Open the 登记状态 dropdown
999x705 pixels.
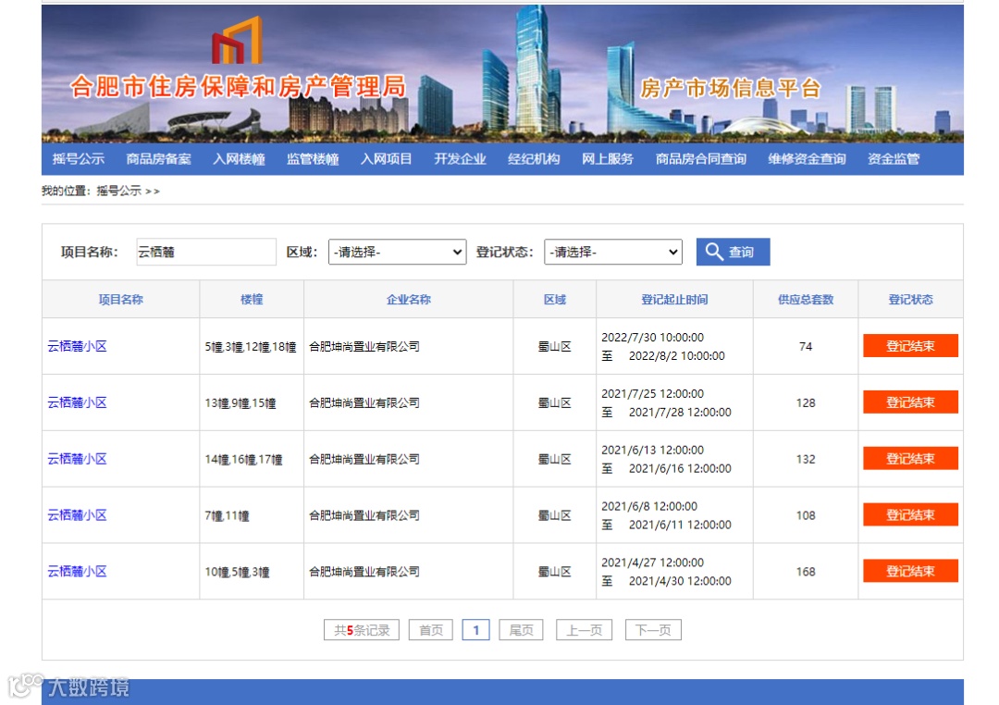click(x=613, y=252)
